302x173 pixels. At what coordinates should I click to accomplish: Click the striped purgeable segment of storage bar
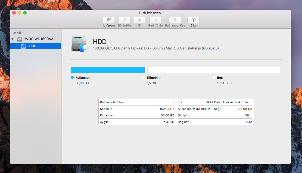tap(146, 70)
